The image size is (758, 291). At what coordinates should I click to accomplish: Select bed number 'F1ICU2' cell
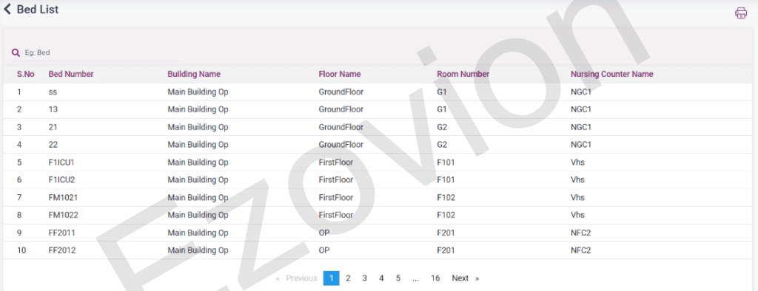point(62,179)
